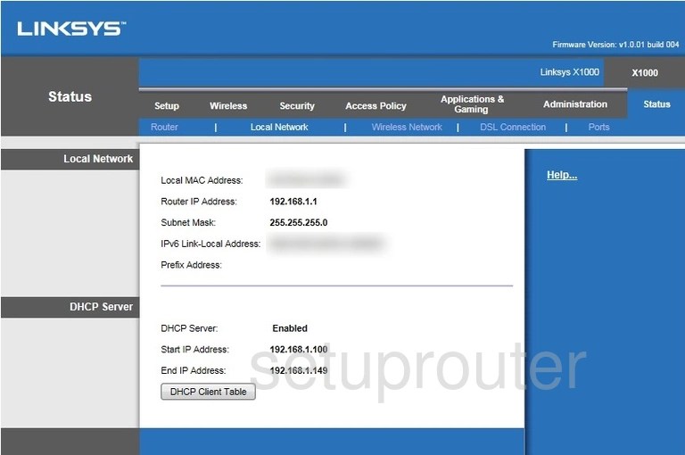Click subnet mask value 255.255.255.0
This screenshot has height=455, width=685.
point(299,222)
